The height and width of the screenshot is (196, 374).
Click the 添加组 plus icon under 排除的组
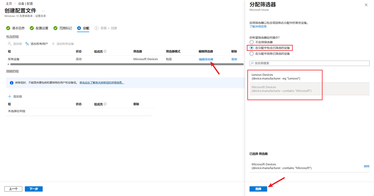click(10, 97)
